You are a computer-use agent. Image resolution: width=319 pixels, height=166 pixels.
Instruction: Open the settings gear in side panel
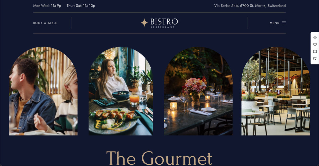click(x=315, y=38)
